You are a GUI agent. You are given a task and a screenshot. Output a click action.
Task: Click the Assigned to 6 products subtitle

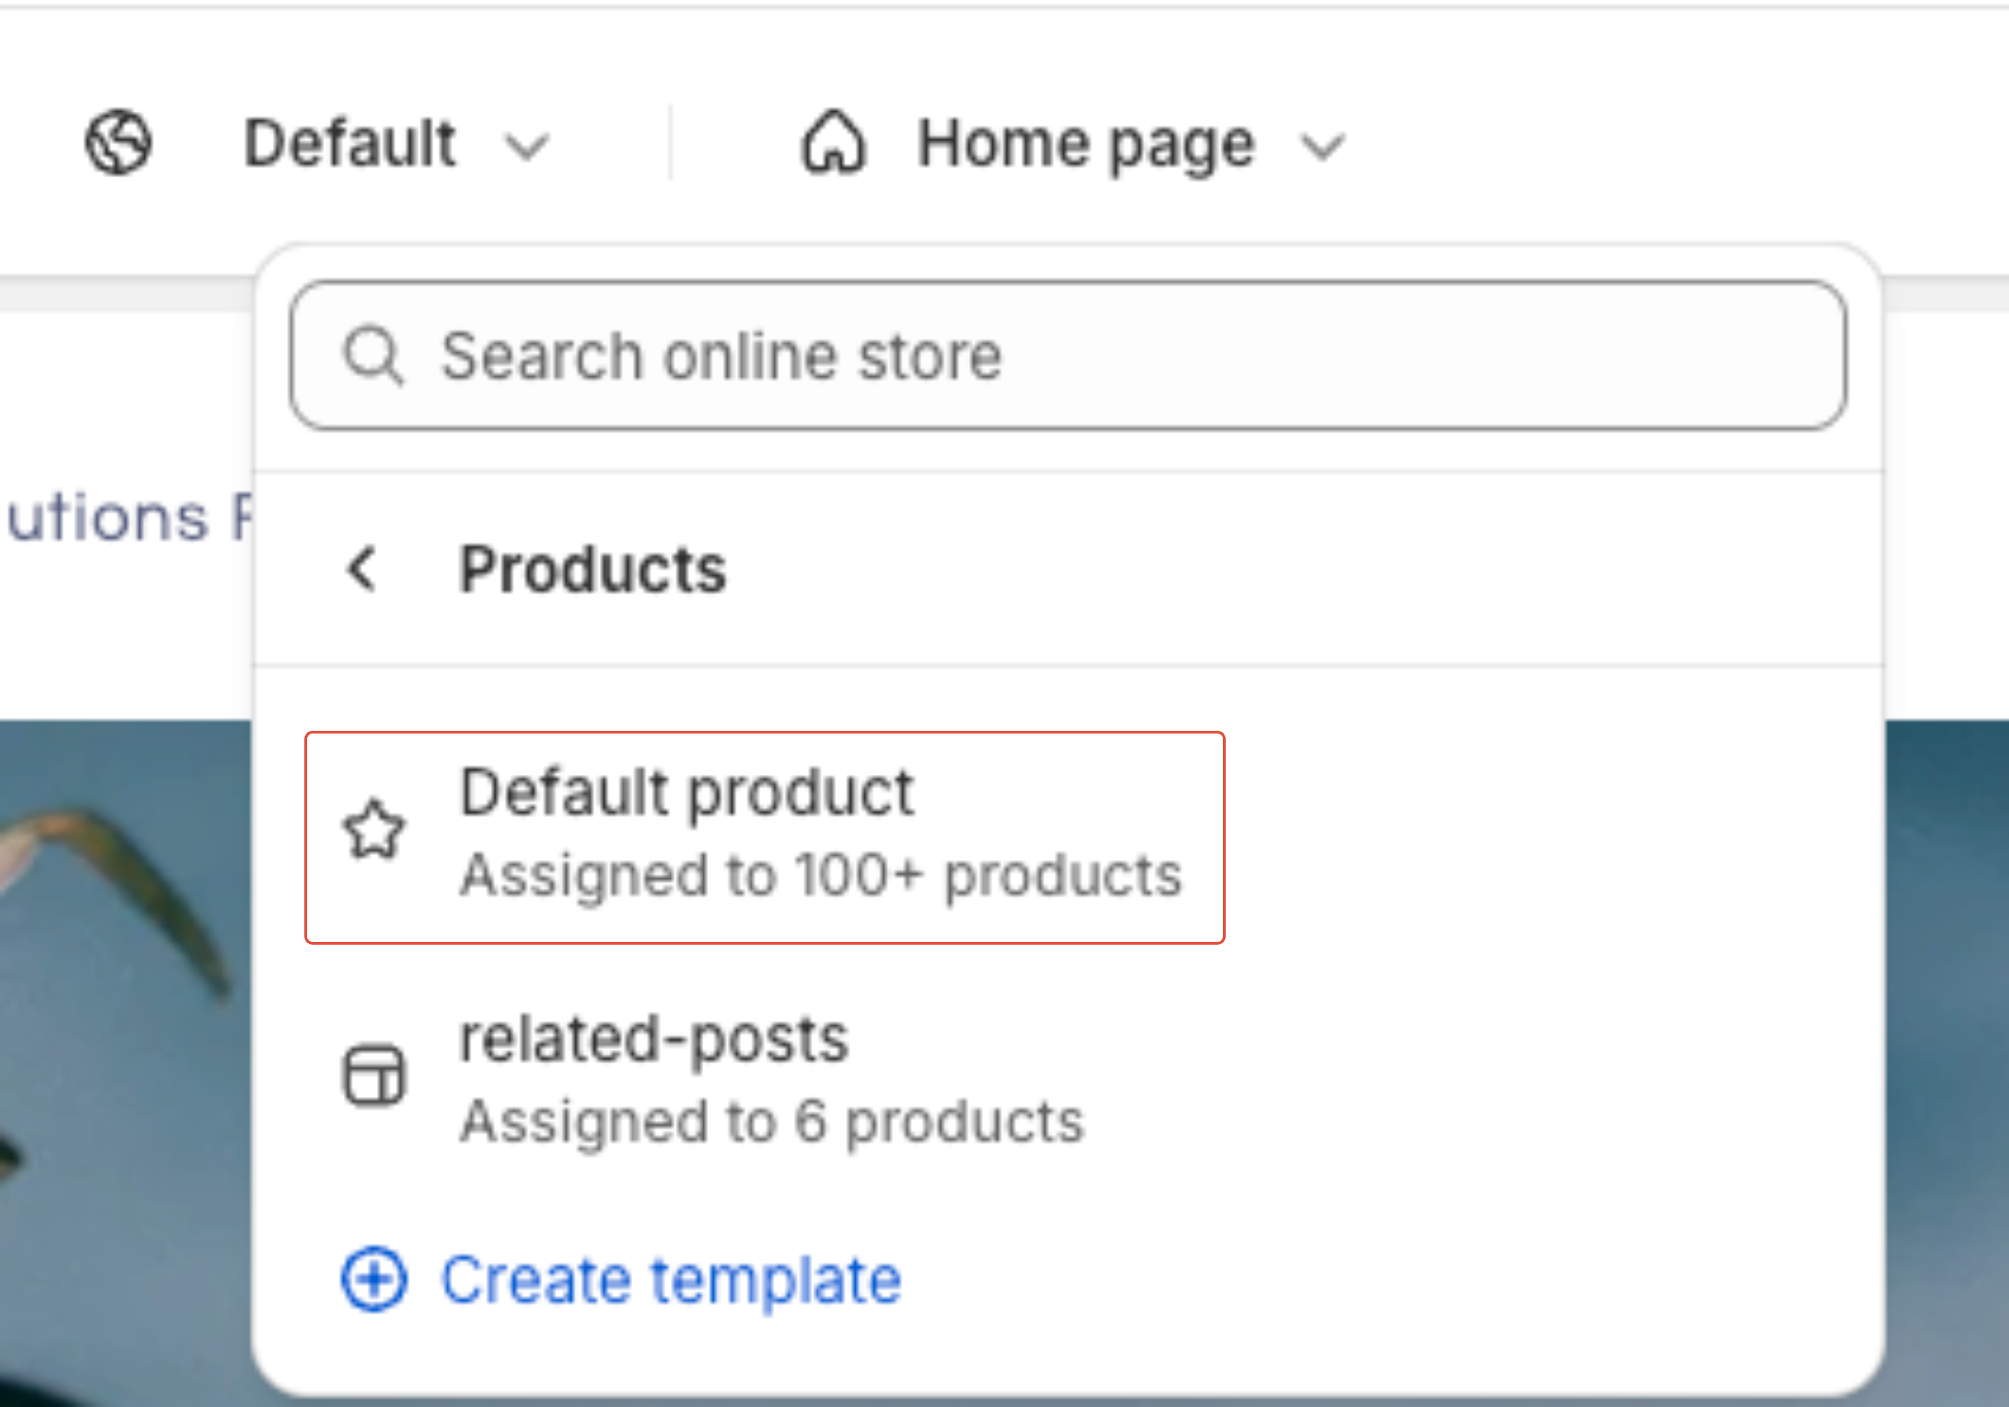pos(772,1122)
